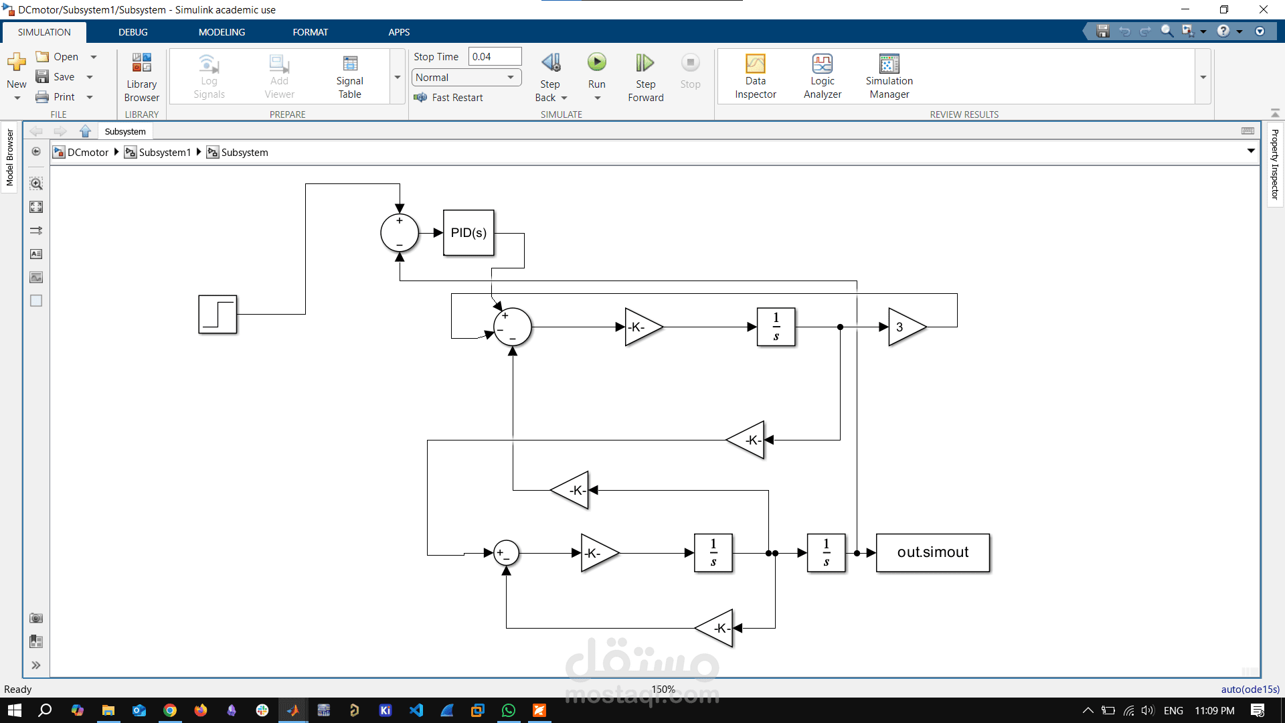Switch to the FORMAT tab
Viewport: 1285px width, 723px height.
(x=311, y=32)
